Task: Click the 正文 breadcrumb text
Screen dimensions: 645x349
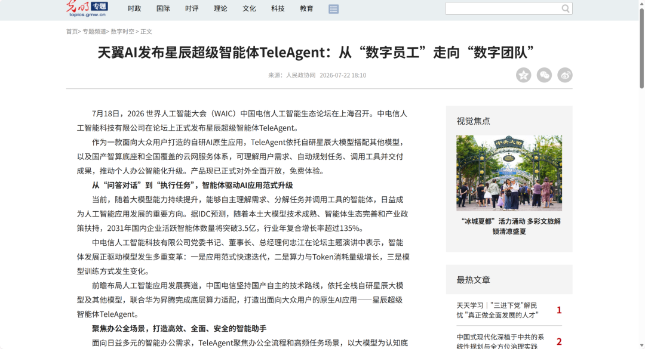Action: click(x=146, y=32)
